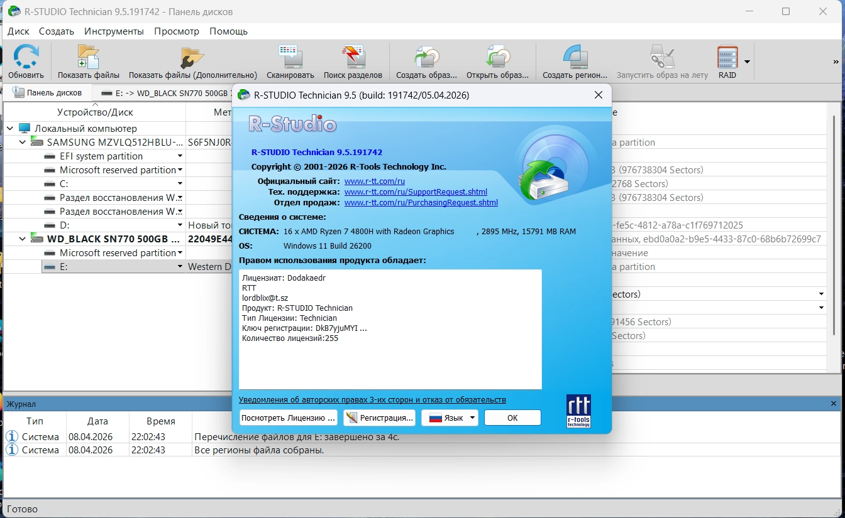Open the Язык language dropdown
This screenshot has width=845, height=518.
point(450,418)
